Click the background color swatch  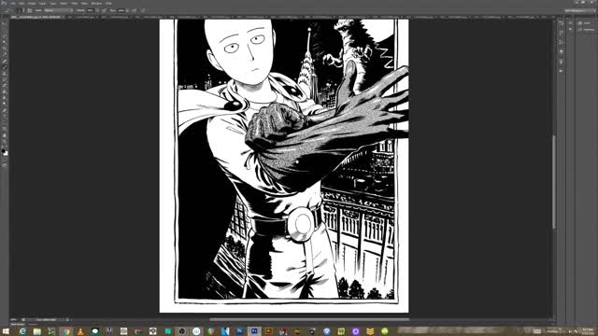pos(6,153)
